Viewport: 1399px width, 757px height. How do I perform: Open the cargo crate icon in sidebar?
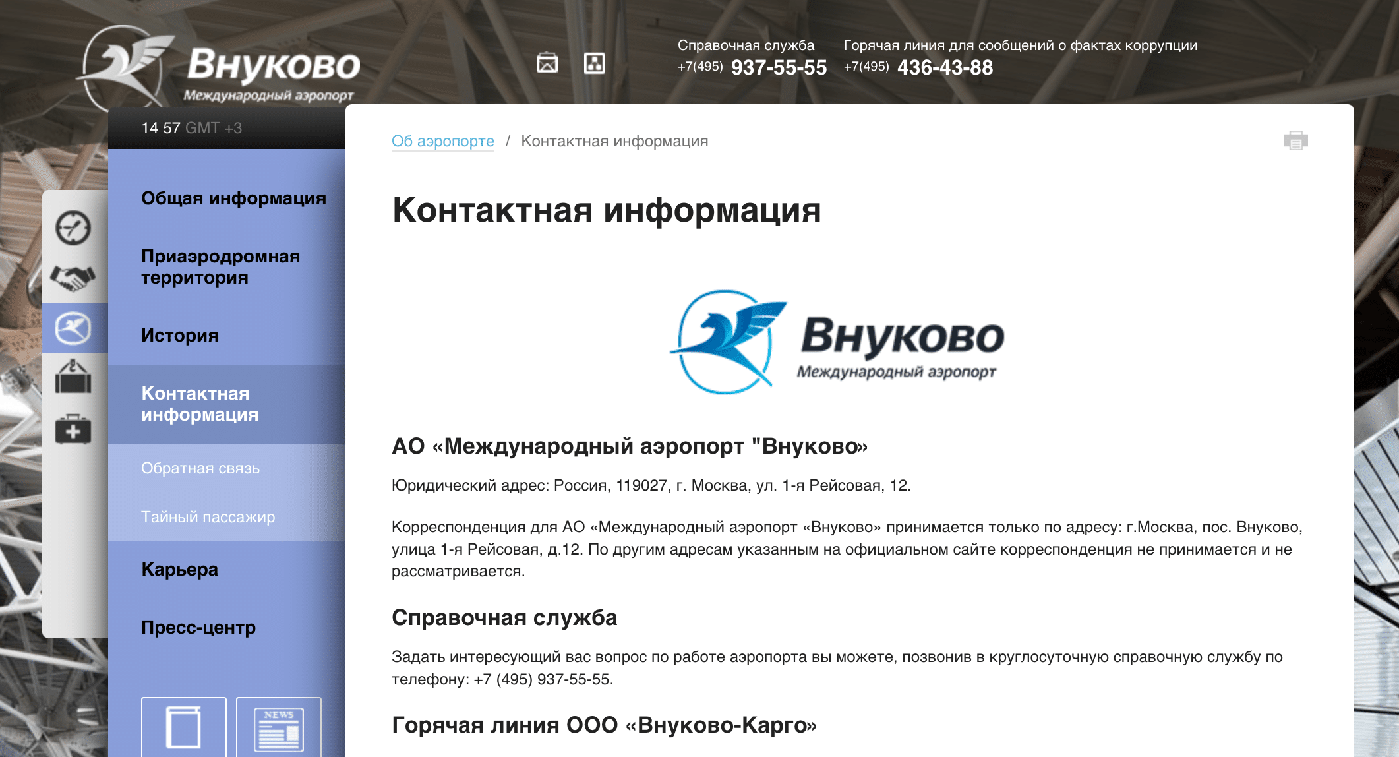pyautogui.click(x=73, y=377)
